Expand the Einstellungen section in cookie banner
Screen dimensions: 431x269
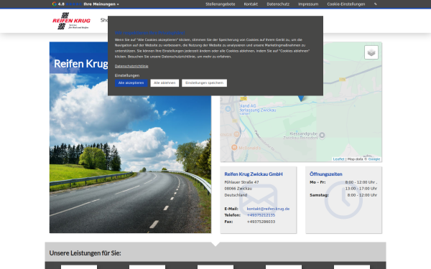(x=127, y=75)
